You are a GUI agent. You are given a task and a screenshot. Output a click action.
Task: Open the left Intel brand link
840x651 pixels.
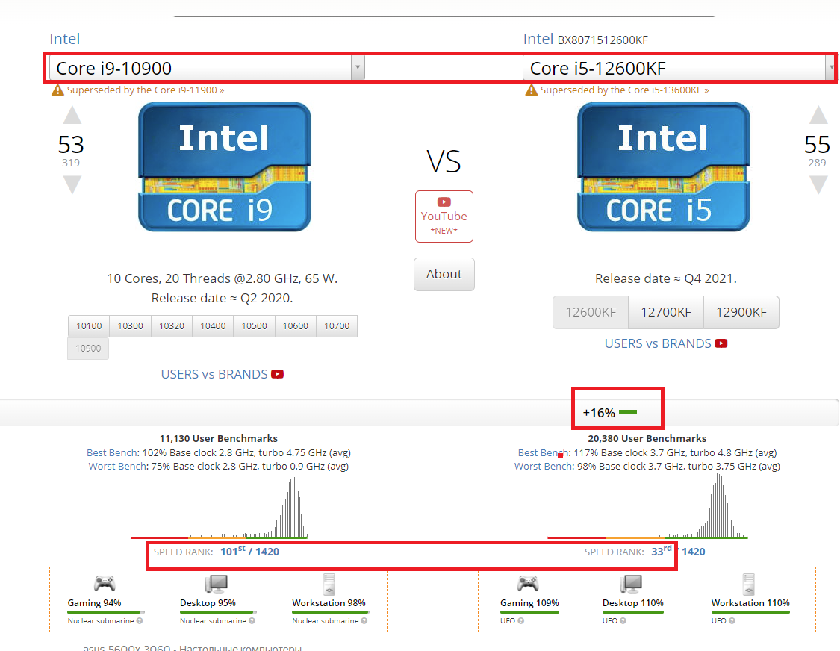click(65, 39)
